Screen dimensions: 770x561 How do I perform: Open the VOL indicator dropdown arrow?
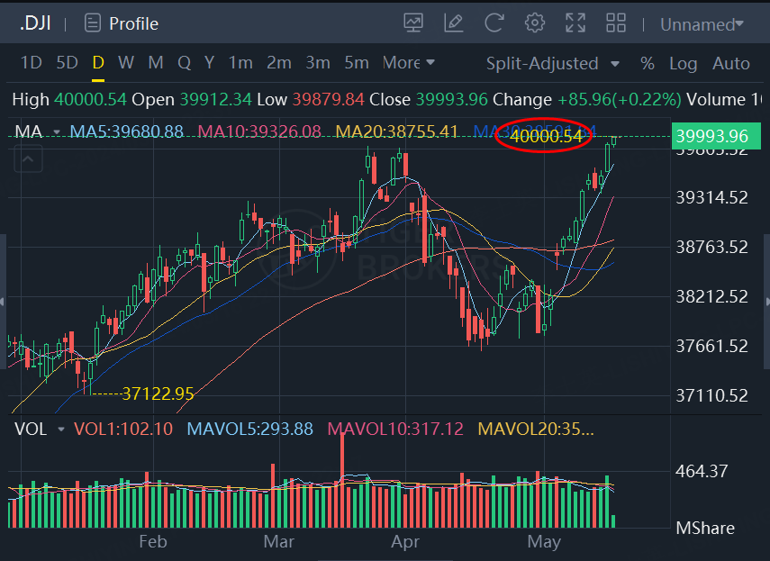coord(61,430)
